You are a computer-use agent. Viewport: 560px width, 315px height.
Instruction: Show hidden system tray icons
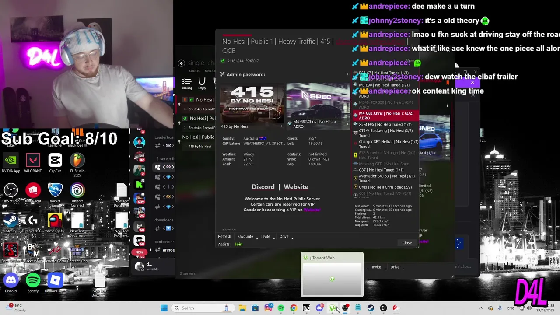coord(481,308)
